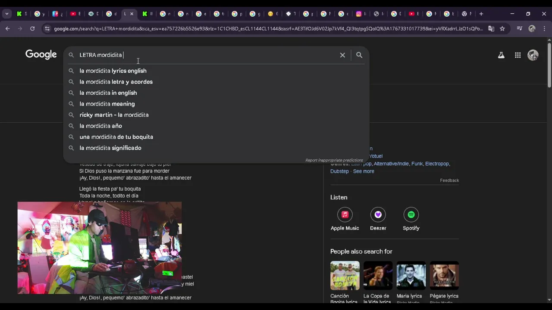
Task: Submit search with magnifier button
Action: [x=359, y=55]
